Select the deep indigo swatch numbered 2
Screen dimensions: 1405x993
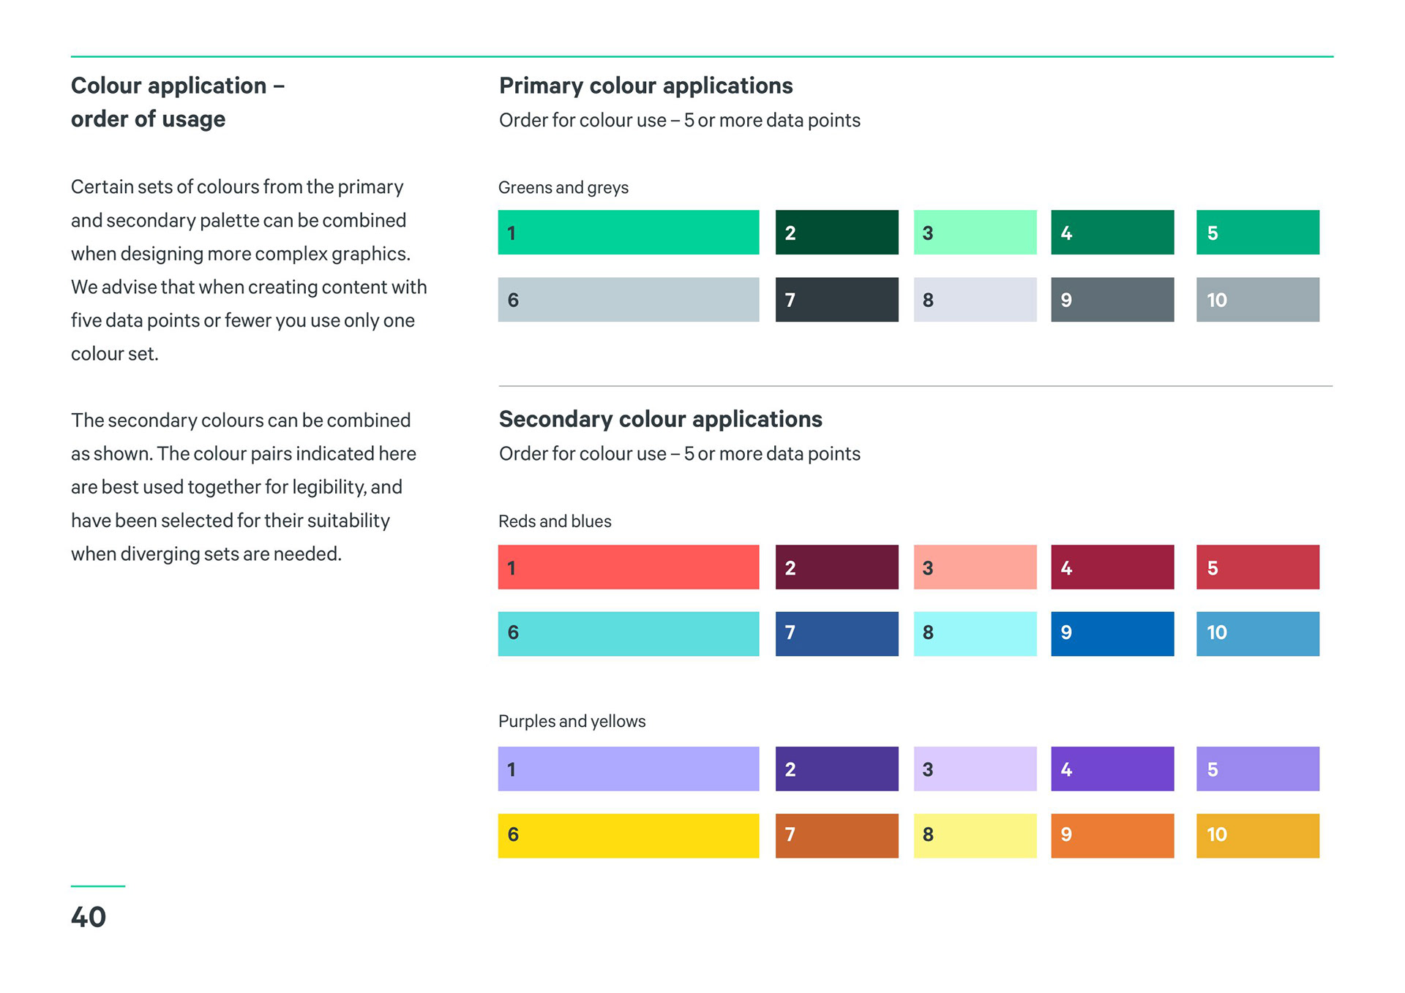coord(836,769)
